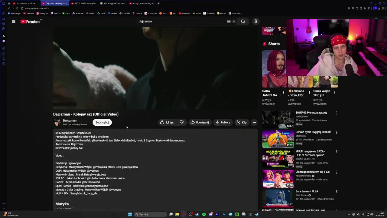Screen dimensions: 387x218
Task: Open on-screen keyboard icon in search
Action: click(x=229, y=21)
